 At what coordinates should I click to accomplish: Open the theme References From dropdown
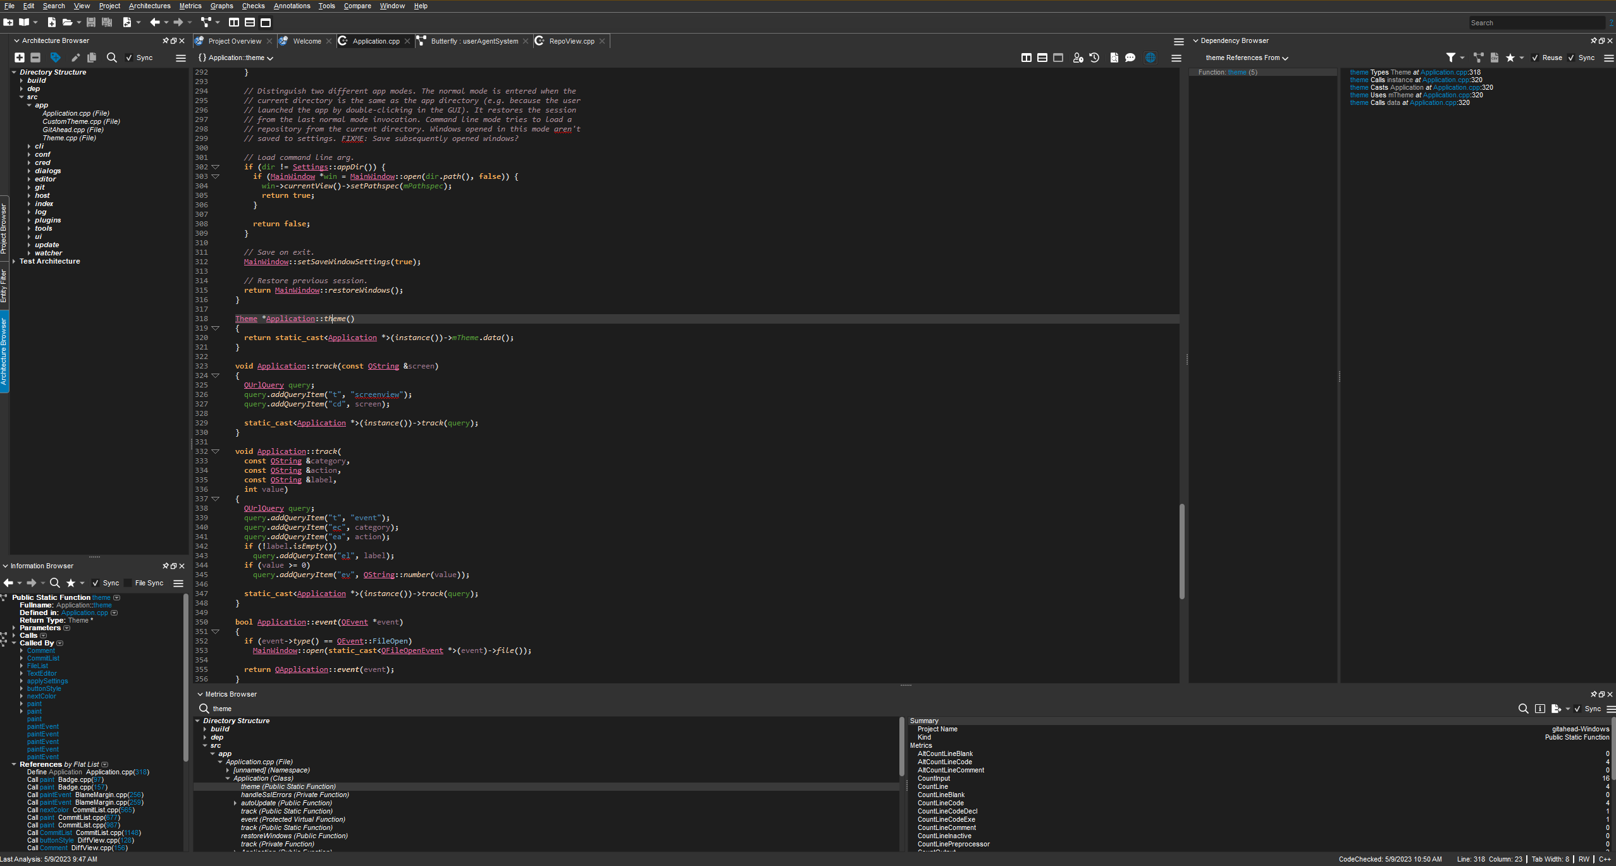(1247, 58)
